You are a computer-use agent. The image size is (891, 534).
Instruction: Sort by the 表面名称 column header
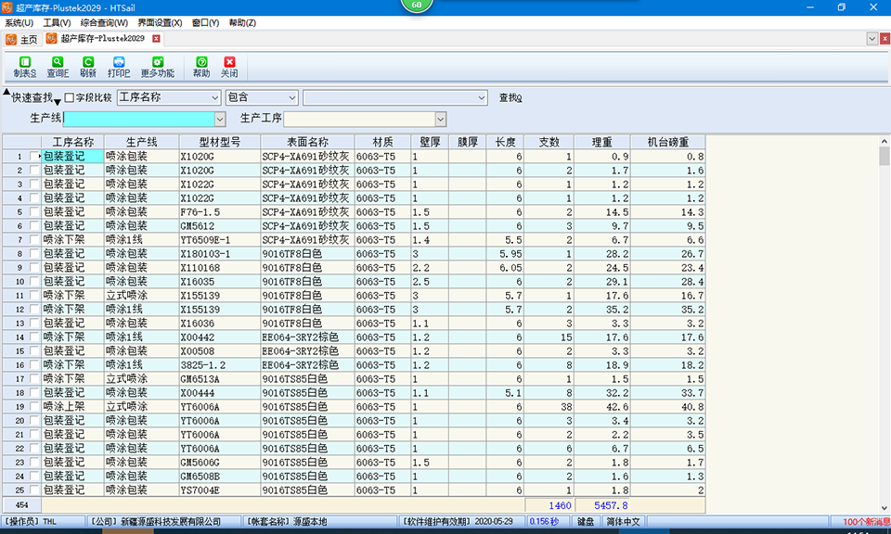pyautogui.click(x=307, y=142)
